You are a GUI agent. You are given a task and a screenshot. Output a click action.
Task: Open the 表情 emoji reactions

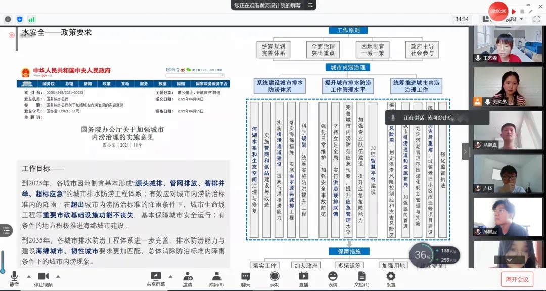332,279
